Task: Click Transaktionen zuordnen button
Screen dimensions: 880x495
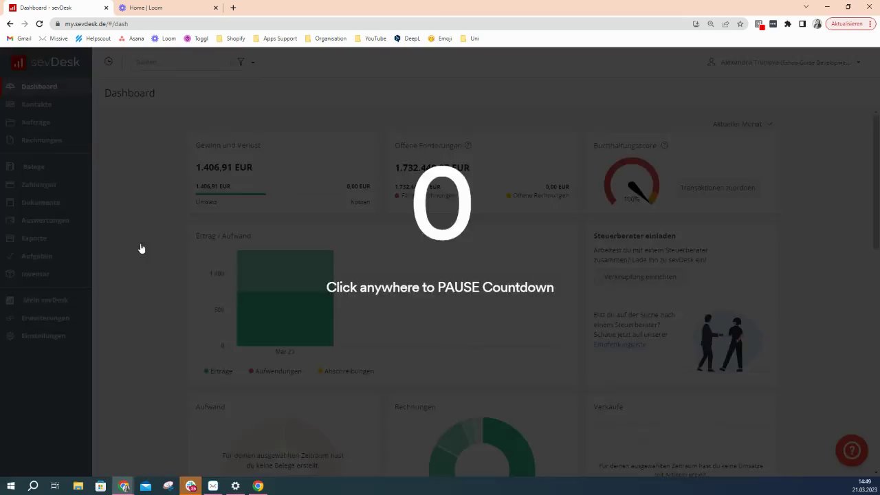Action: [718, 188]
